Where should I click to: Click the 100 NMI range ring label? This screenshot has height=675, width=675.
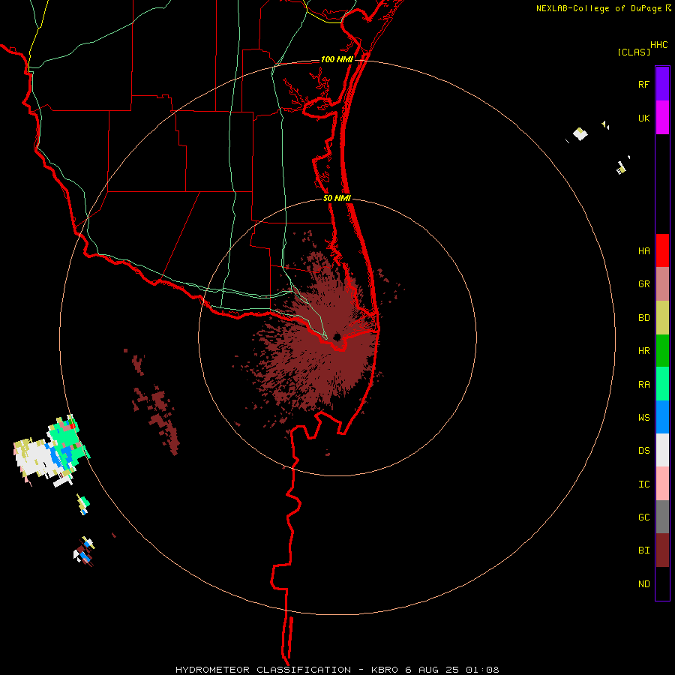pos(337,59)
